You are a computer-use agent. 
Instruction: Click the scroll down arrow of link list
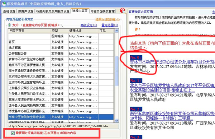[x=116, y=121]
